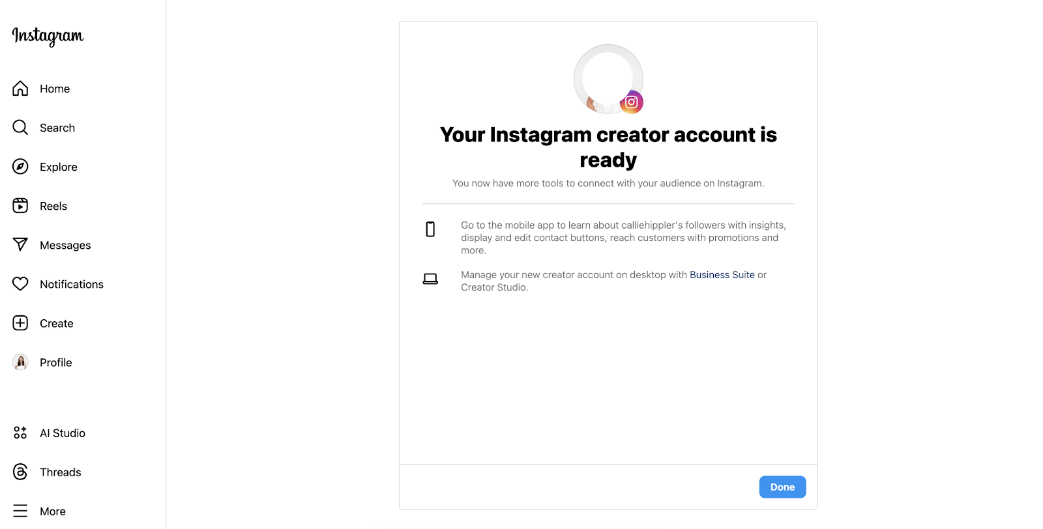Click the AI Studio sparkle icon

20,433
